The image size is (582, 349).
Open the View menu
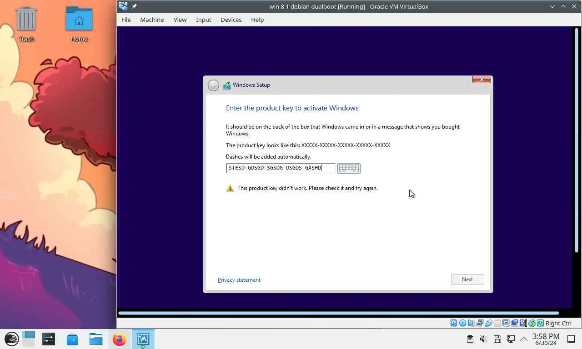(x=180, y=20)
